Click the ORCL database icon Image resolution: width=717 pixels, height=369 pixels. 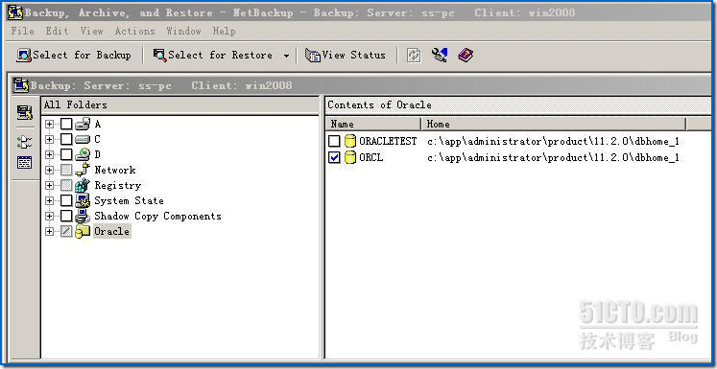[350, 157]
